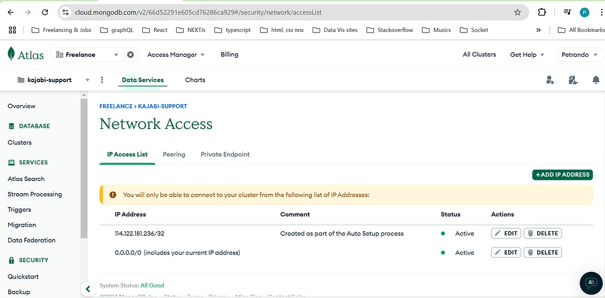Open the project activity feed icon
Image resolution: width=605 pixels, height=298 pixels.
pyautogui.click(x=573, y=80)
